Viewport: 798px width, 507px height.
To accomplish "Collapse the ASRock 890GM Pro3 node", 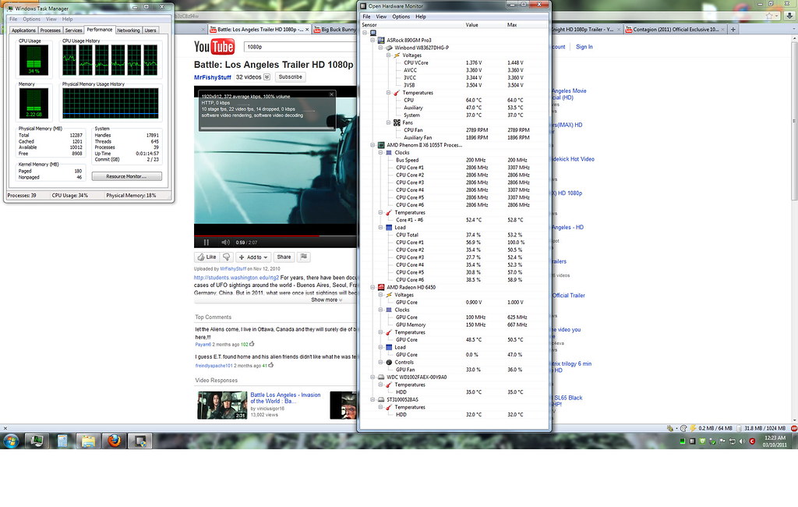I will [373, 40].
